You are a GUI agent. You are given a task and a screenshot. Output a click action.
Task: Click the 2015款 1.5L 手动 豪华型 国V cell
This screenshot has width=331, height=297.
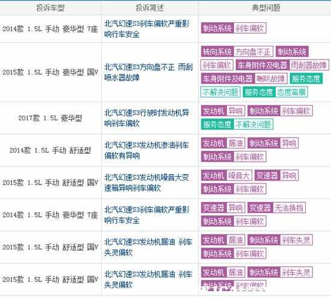50,72
